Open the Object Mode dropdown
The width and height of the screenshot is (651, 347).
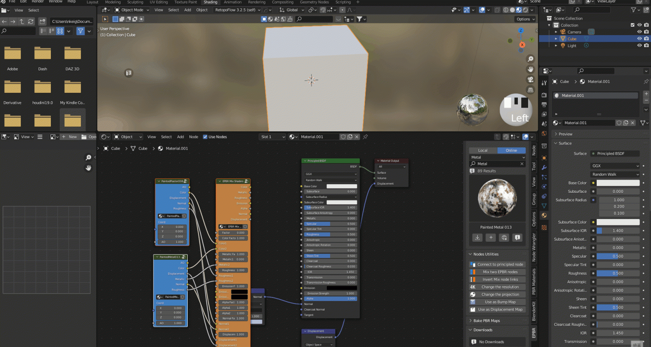pos(131,10)
